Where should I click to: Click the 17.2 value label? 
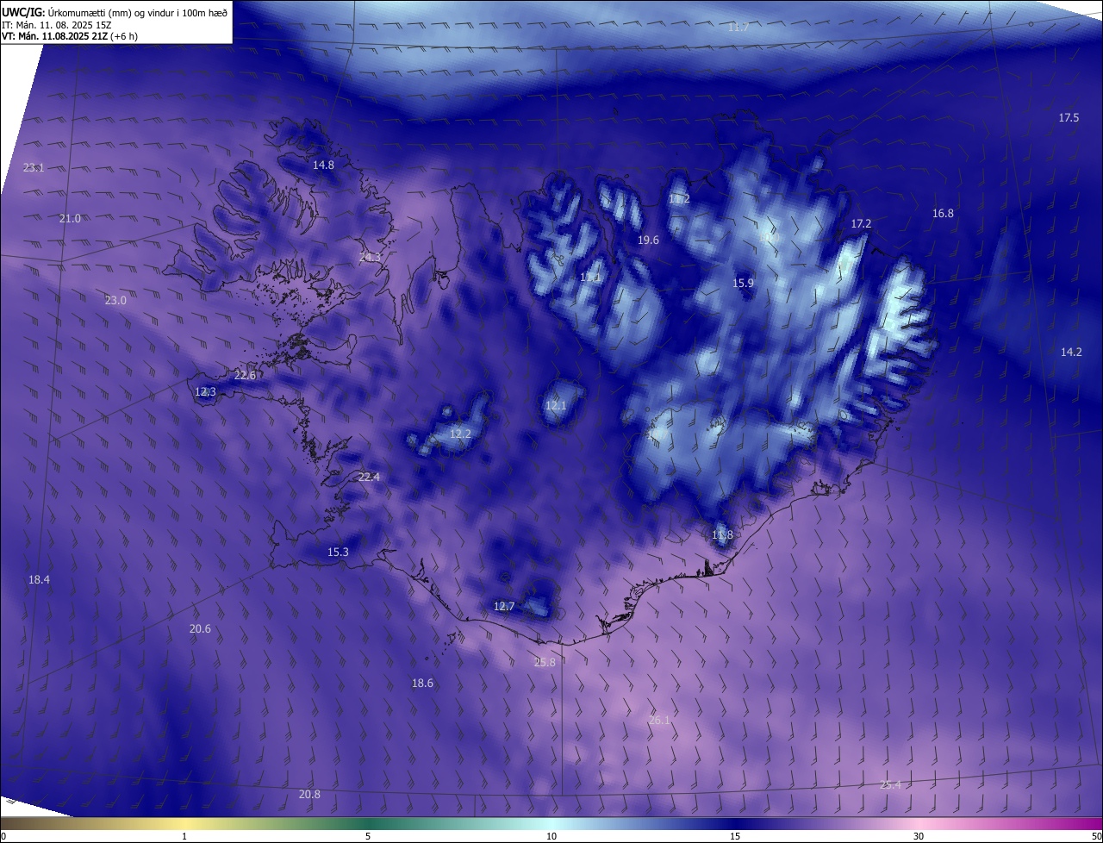(861, 223)
